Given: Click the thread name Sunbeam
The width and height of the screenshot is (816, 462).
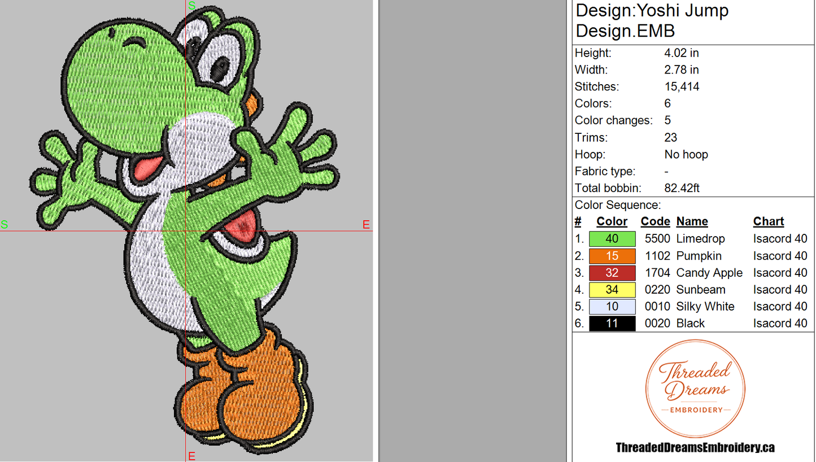Looking at the screenshot, I should 701,290.
